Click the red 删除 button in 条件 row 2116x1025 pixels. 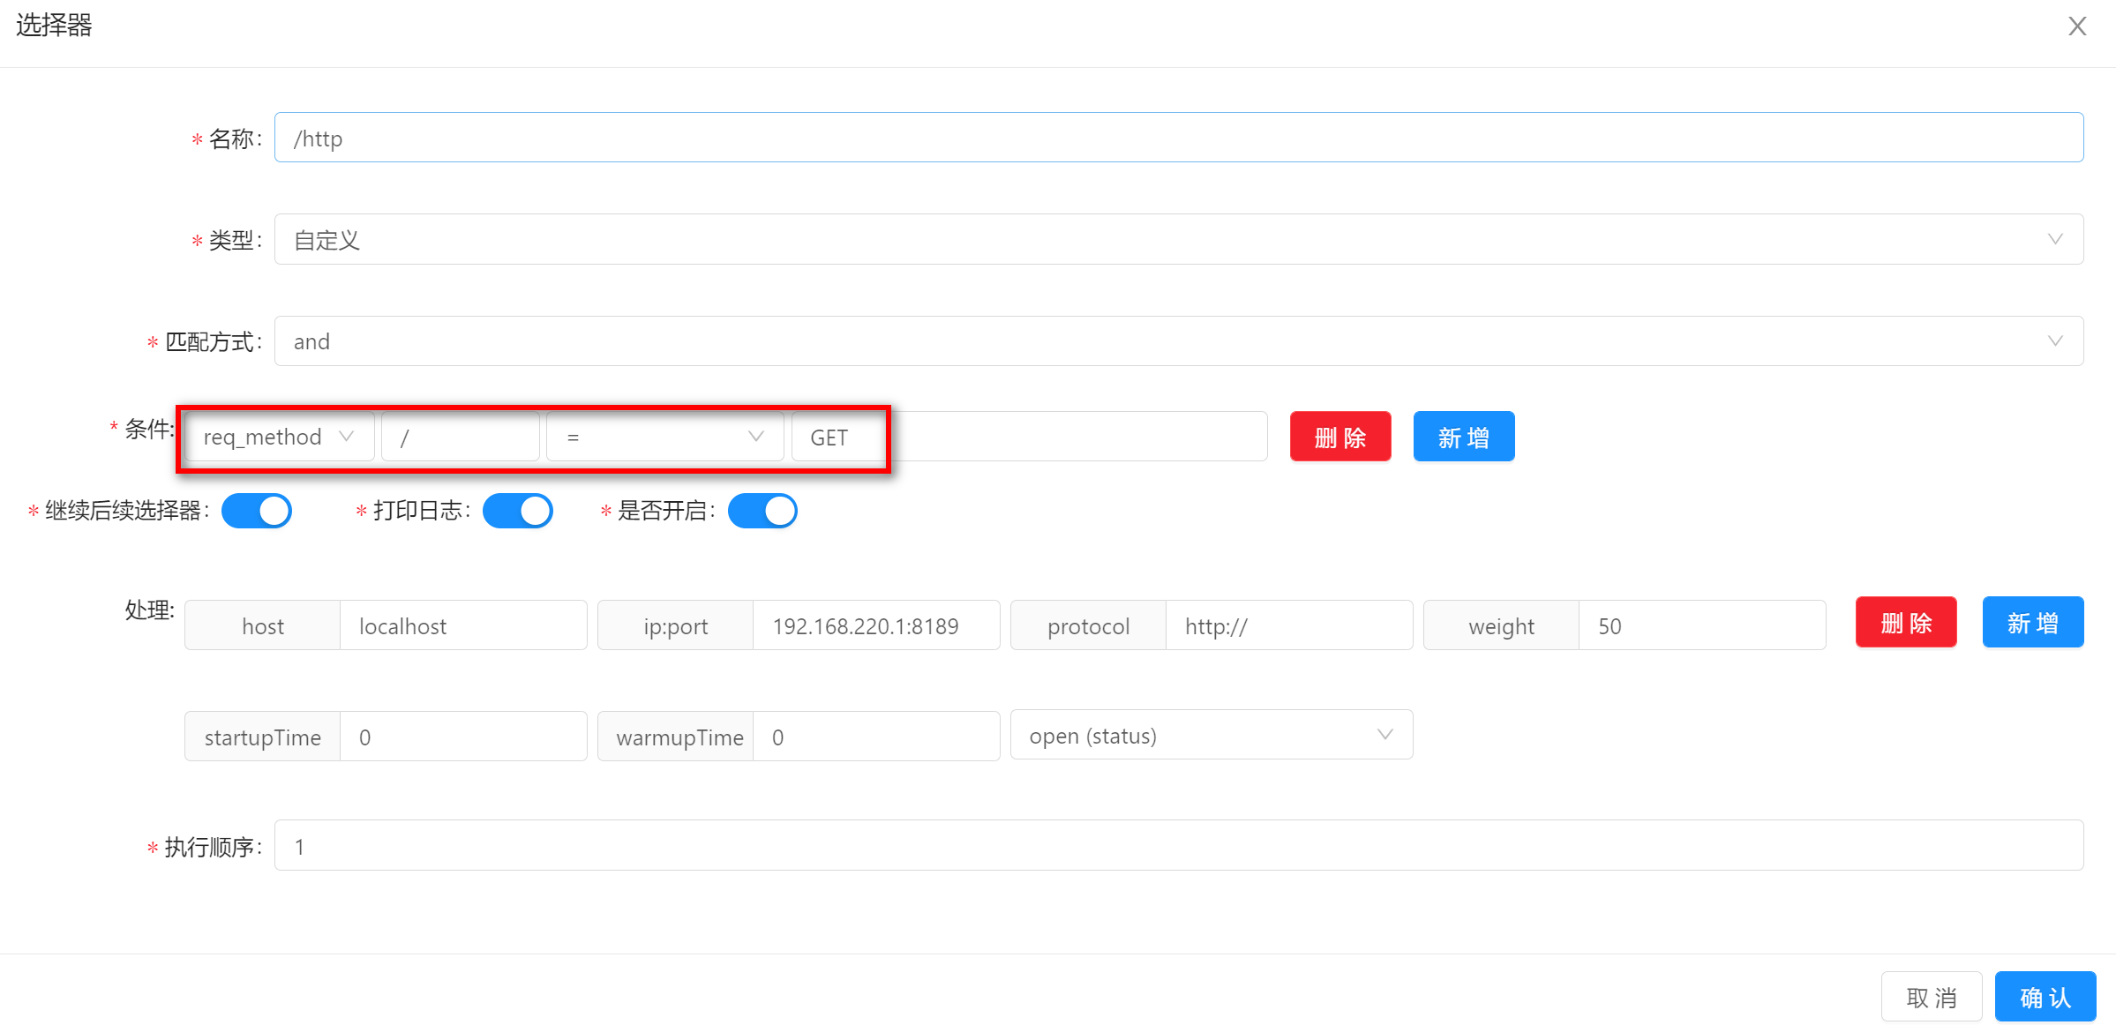point(1339,437)
